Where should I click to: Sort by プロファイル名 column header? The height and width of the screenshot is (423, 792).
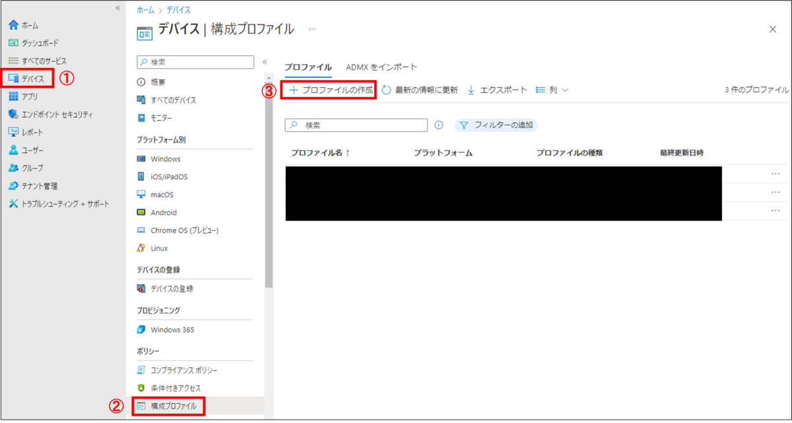click(x=320, y=153)
